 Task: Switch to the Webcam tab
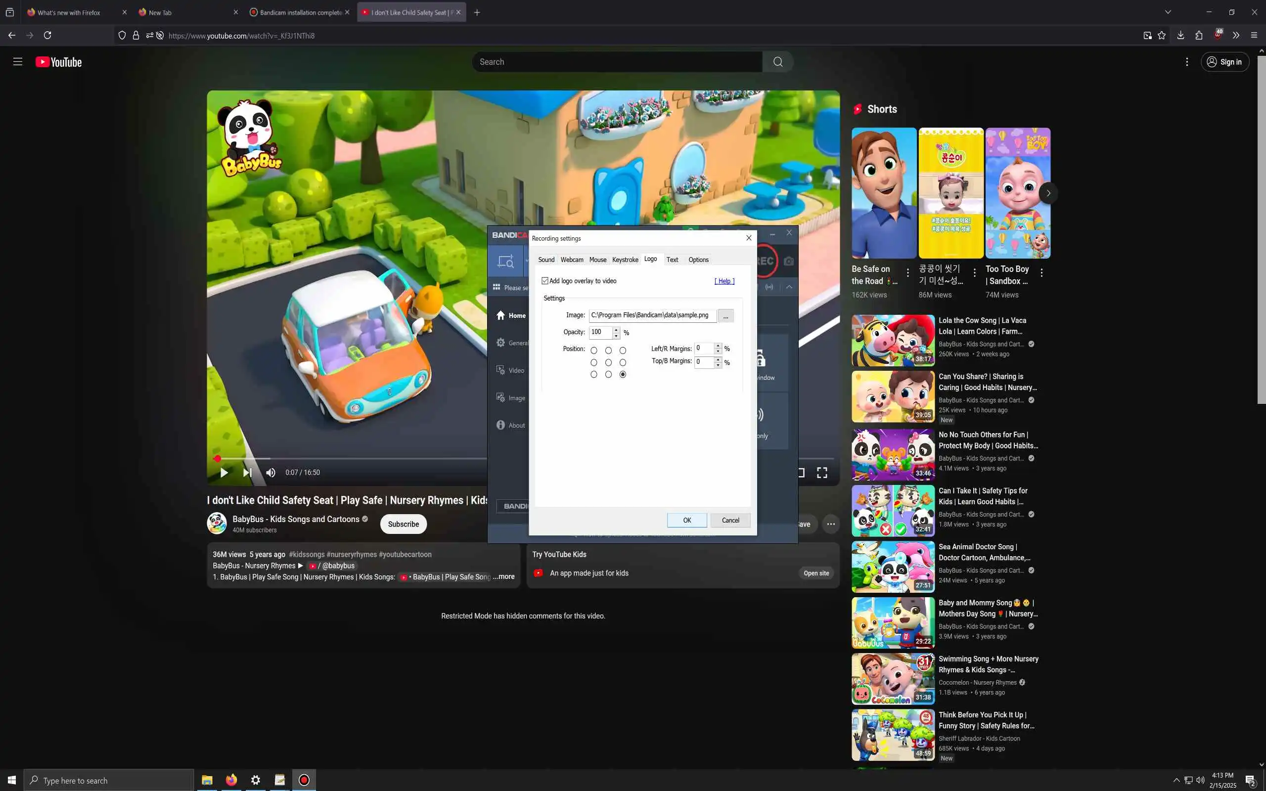[572, 260]
